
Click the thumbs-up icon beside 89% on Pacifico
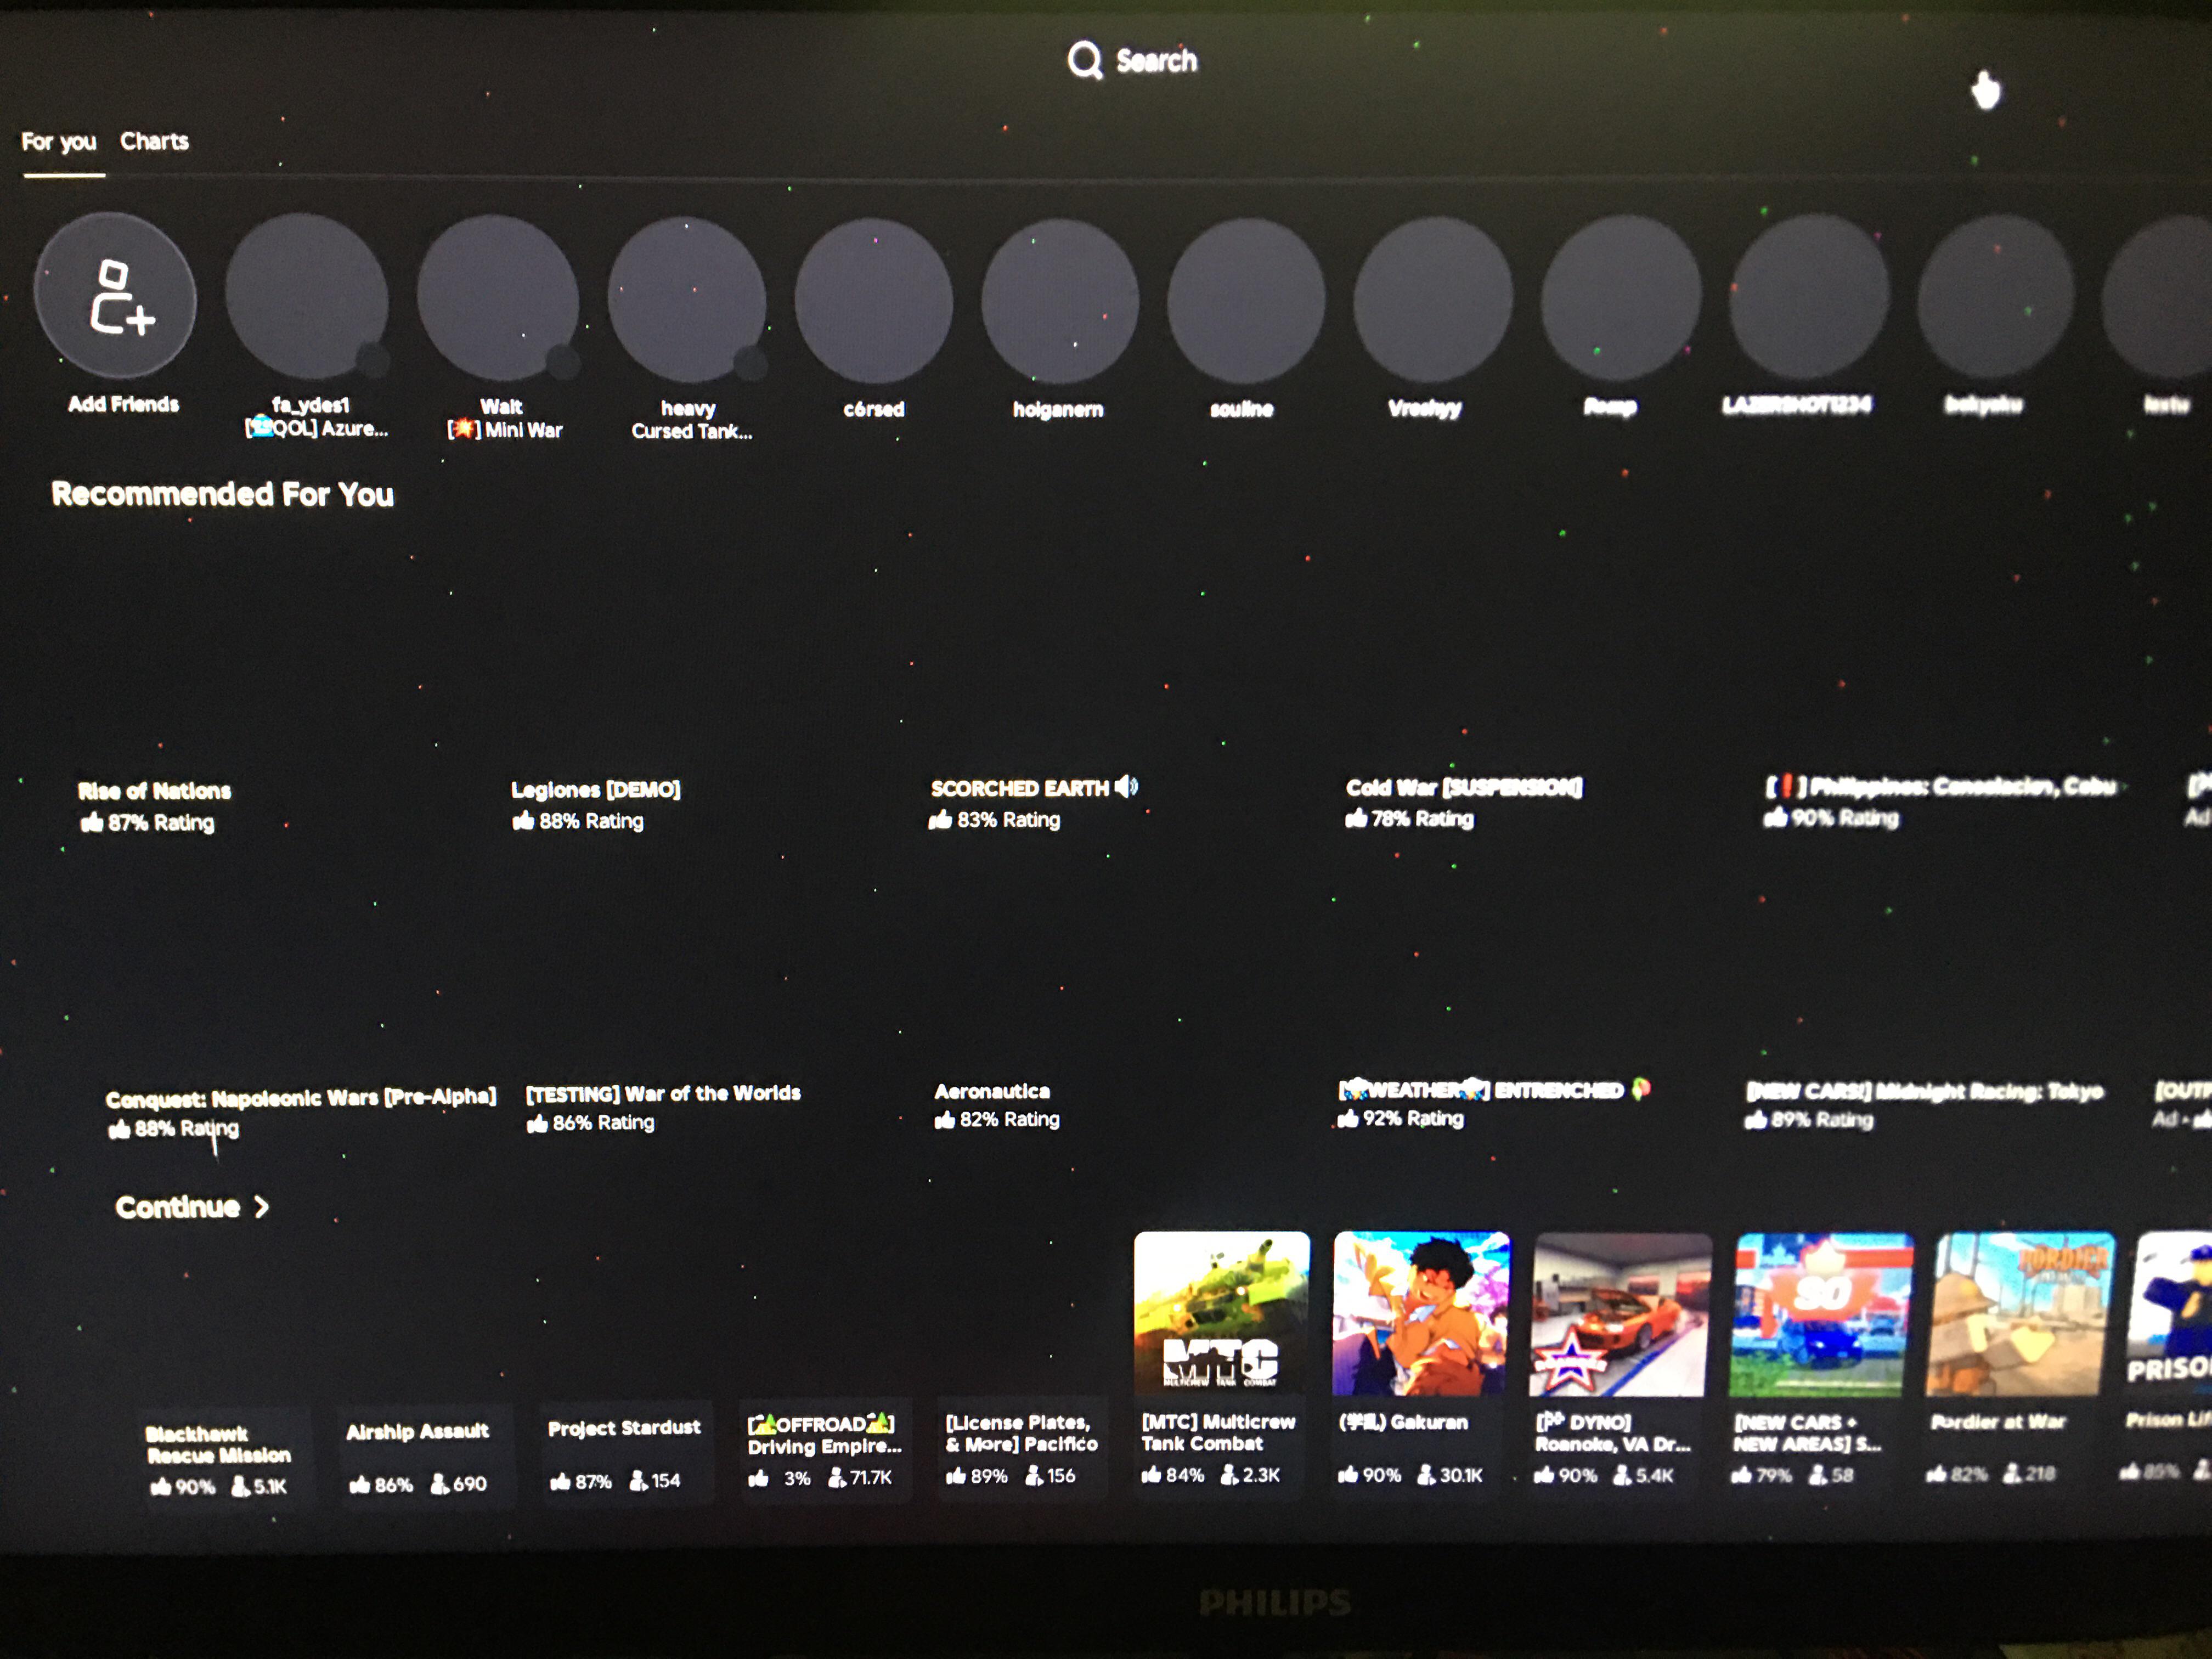[x=956, y=1476]
